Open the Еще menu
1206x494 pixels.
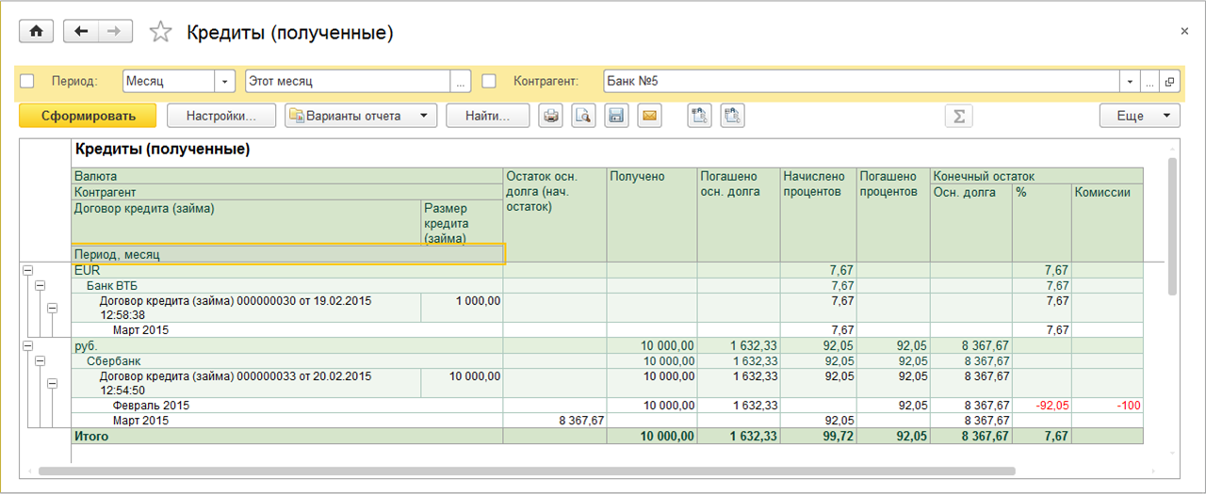coord(1139,116)
